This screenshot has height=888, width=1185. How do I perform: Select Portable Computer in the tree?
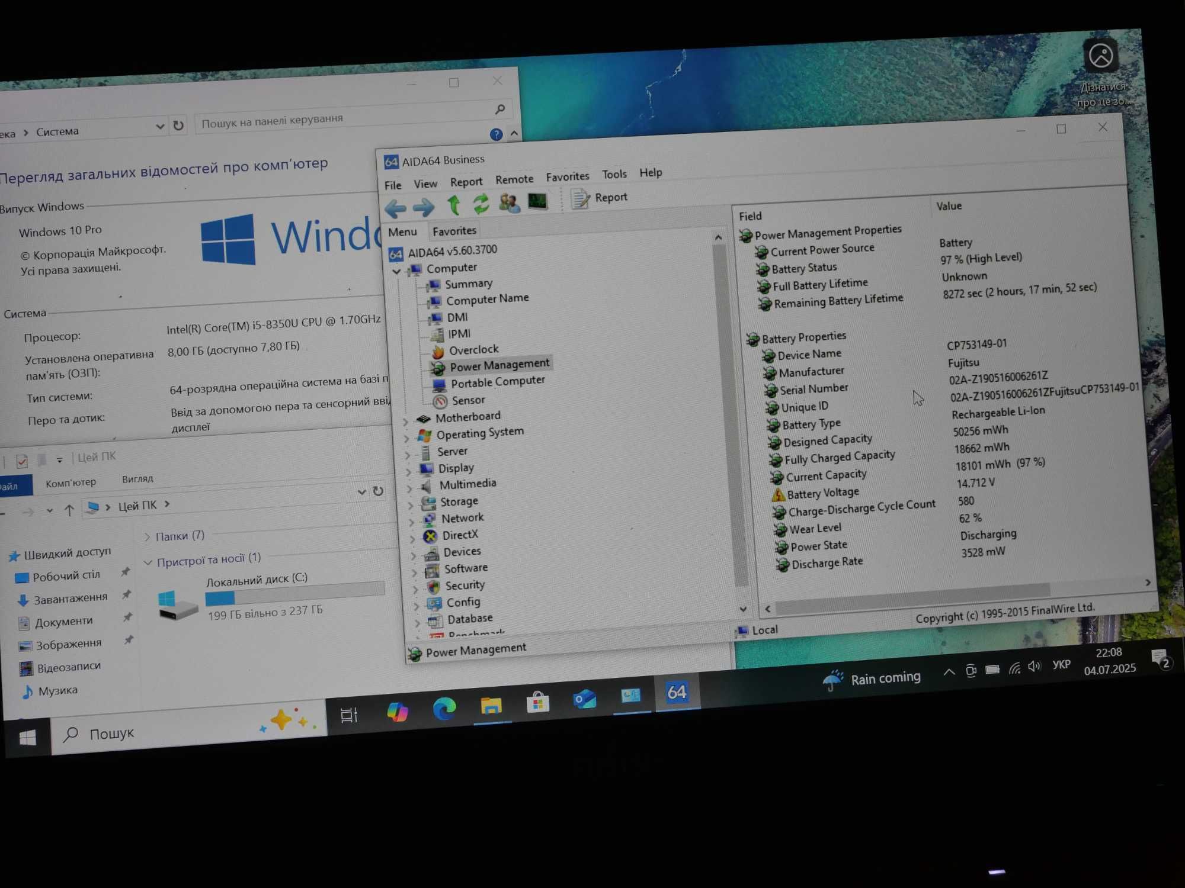(497, 382)
